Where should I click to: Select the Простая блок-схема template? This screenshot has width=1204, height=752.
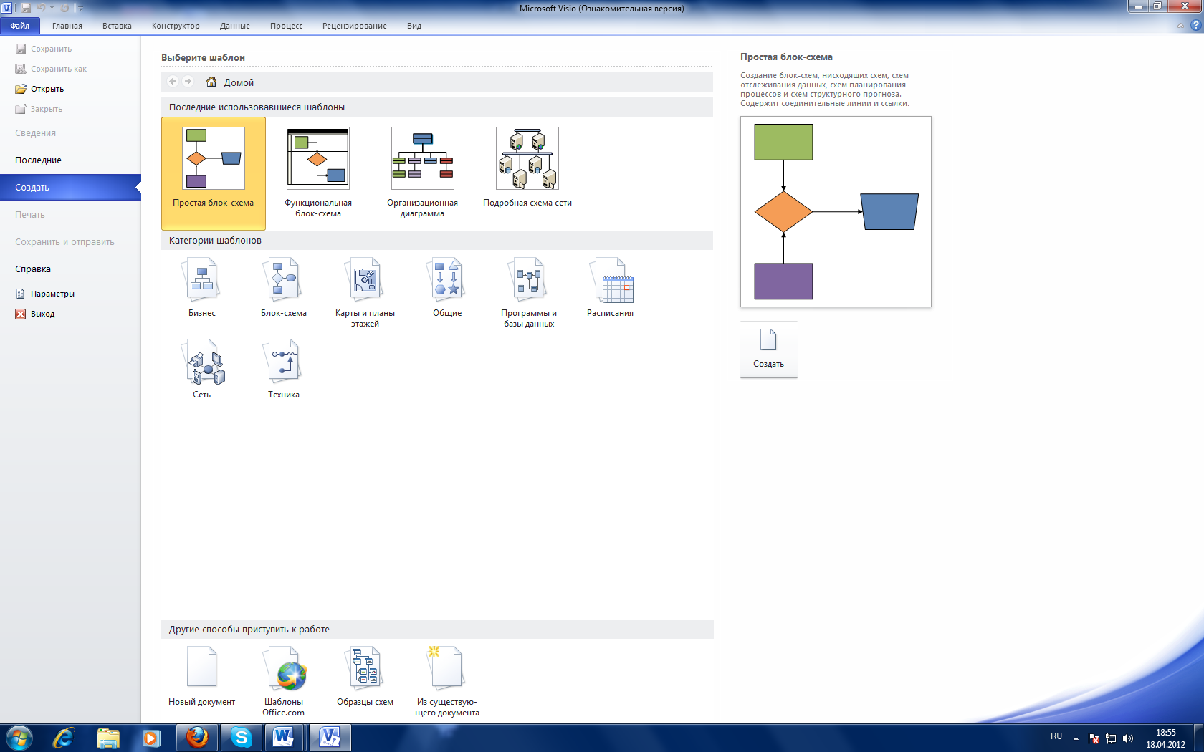point(214,173)
